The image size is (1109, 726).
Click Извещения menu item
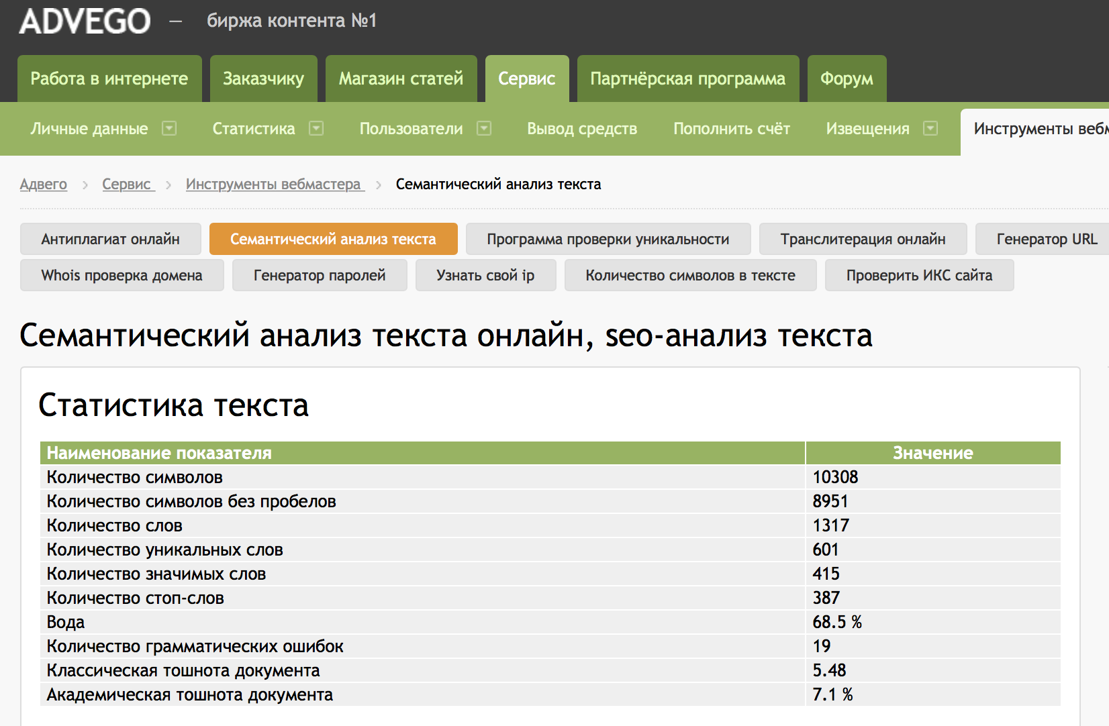pos(867,129)
